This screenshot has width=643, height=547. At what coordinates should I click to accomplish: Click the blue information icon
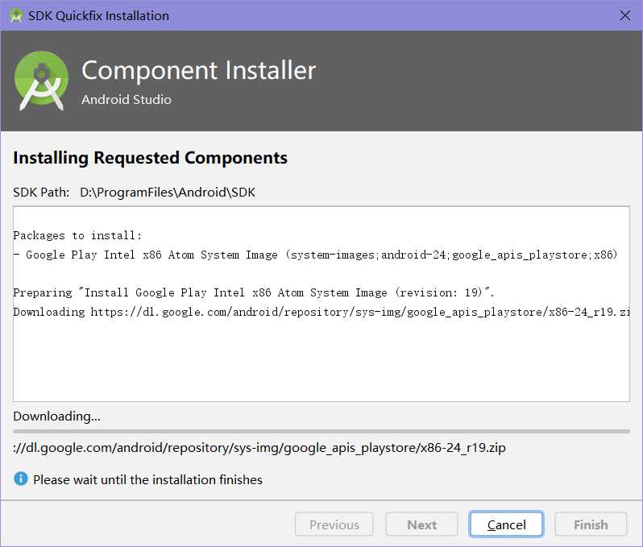pyautogui.click(x=20, y=479)
